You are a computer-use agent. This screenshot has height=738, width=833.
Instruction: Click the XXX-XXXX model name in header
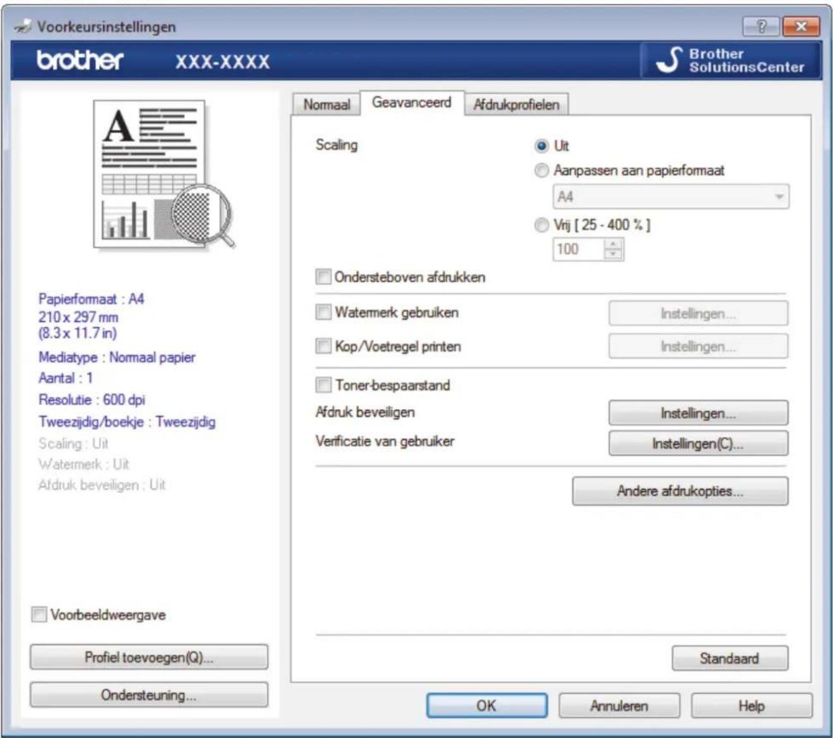tap(222, 62)
